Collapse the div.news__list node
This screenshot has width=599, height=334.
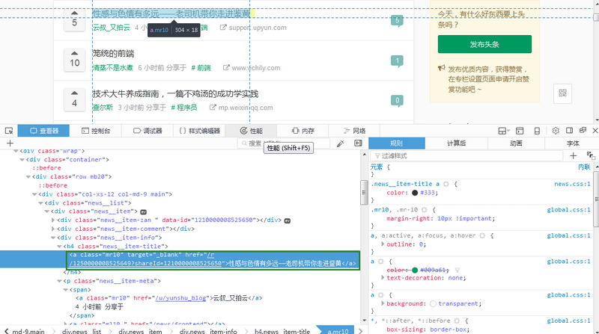pos(40,203)
